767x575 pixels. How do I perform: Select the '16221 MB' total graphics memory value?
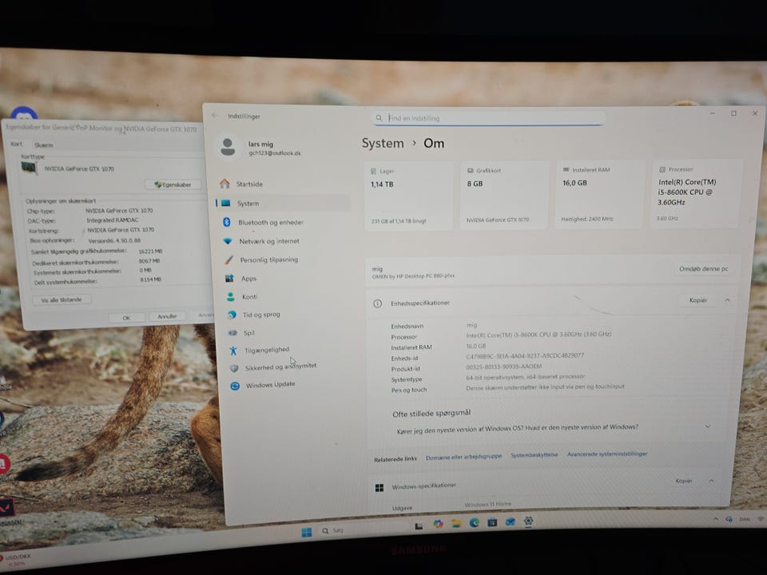point(151,252)
